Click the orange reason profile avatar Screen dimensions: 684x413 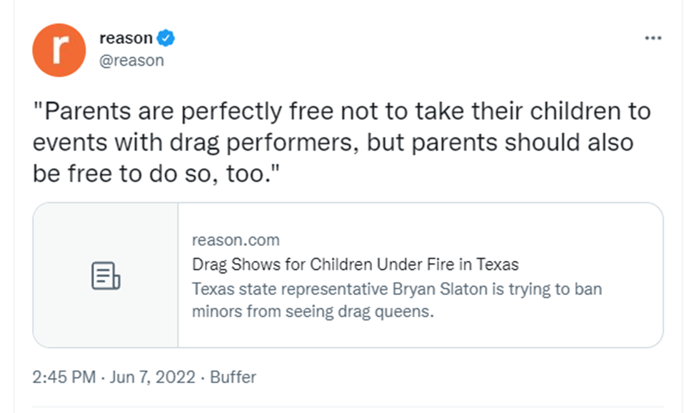click(59, 50)
